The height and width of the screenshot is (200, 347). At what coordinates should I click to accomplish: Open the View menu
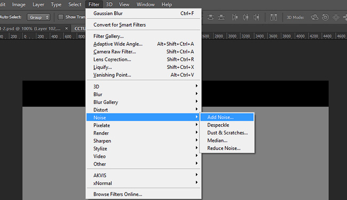[x=124, y=4]
